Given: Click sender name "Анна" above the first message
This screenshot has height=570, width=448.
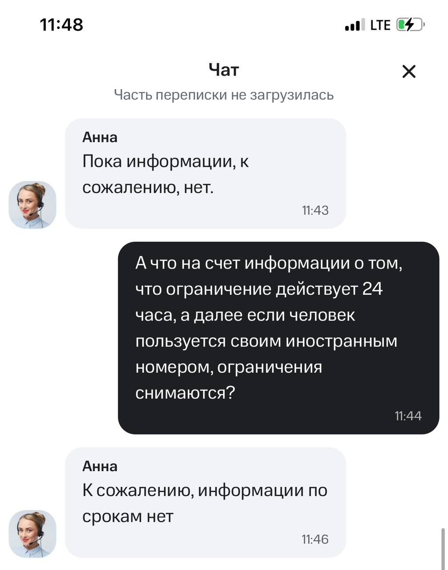Looking at the screenshot, I should click(100, 137).
